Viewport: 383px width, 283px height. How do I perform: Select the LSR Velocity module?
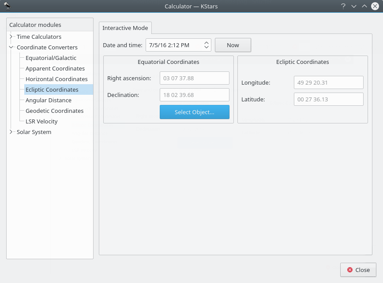[x=41, y=121]
